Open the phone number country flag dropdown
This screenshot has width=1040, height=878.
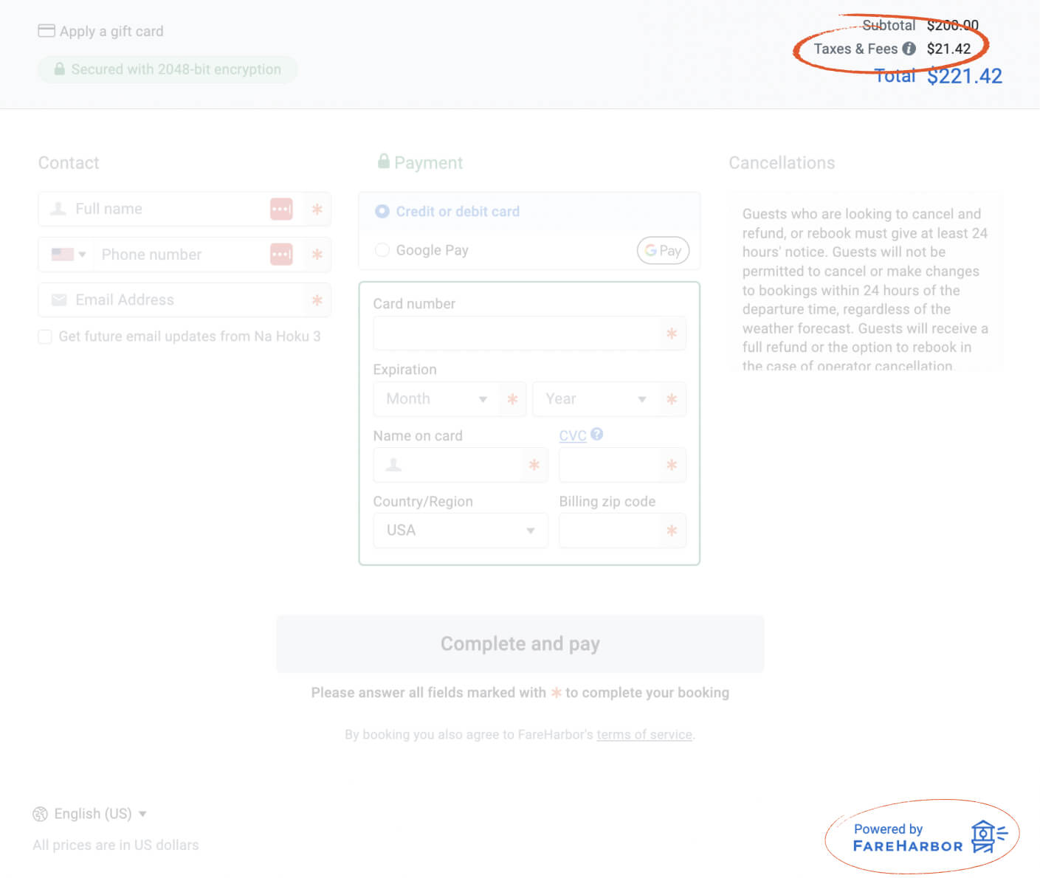pyautogui.click(x=66, y=254)
